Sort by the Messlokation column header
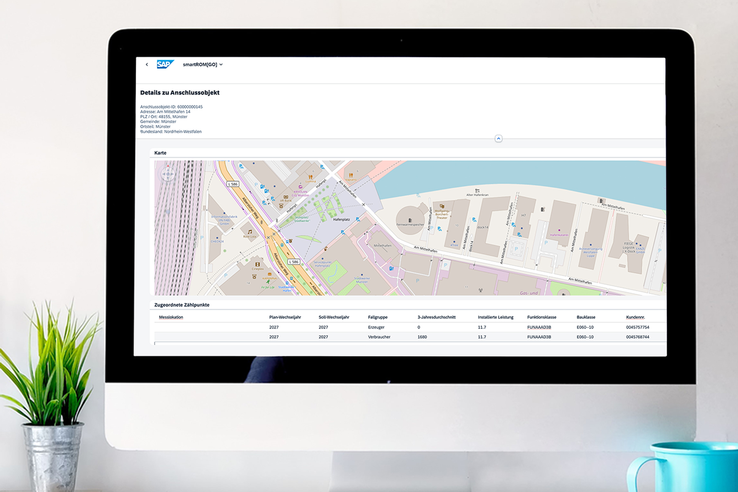The image size is (738, 492). [x=171, y=317]
